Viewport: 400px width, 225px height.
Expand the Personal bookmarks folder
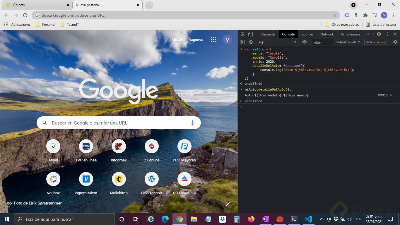45,25
